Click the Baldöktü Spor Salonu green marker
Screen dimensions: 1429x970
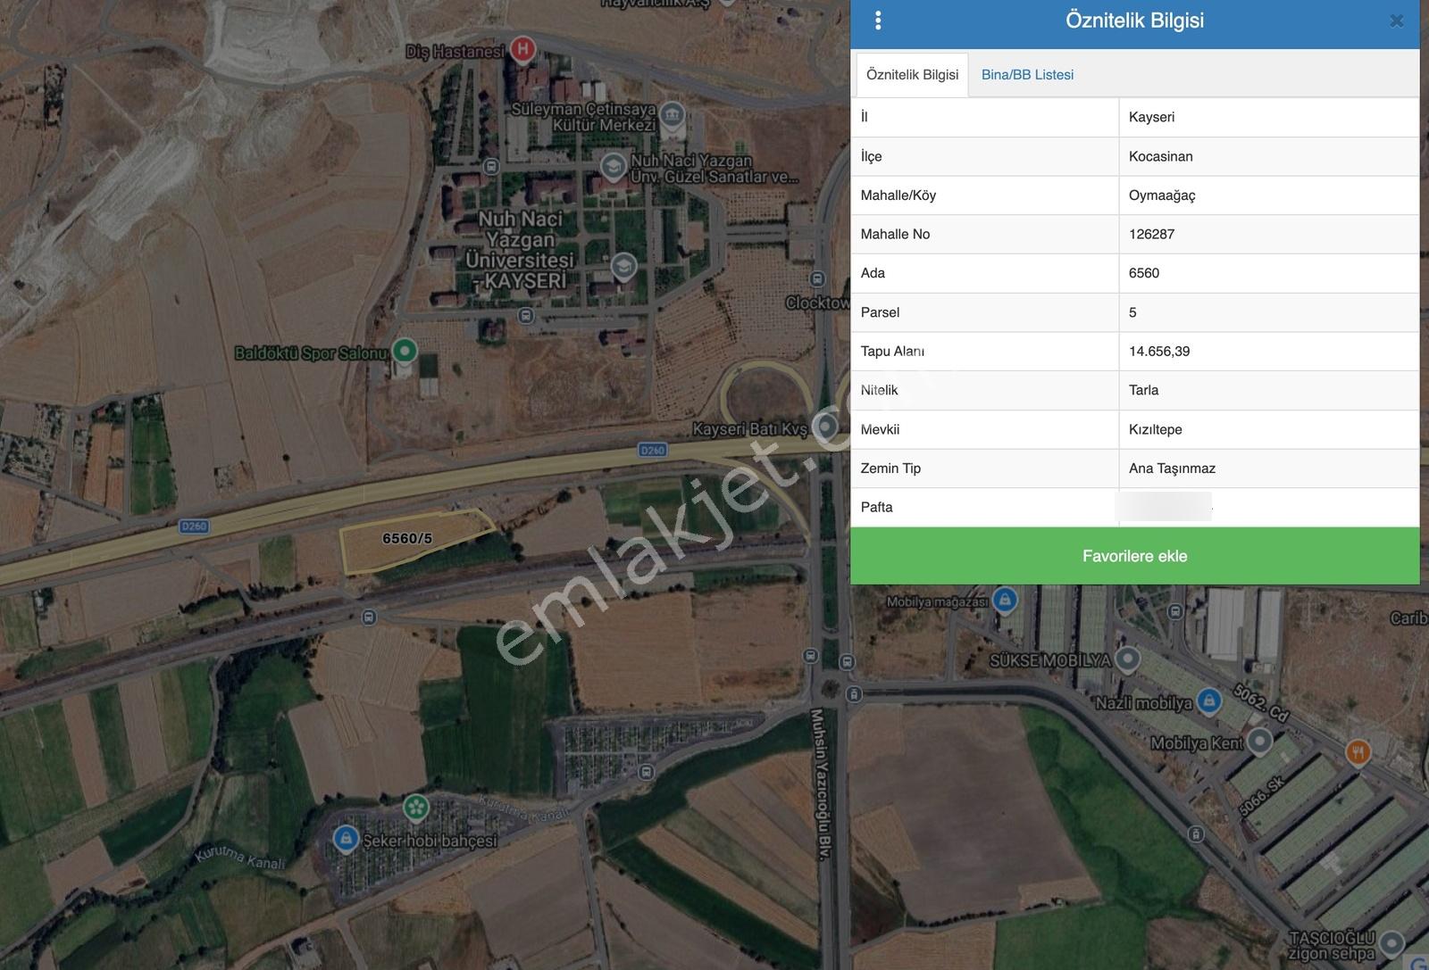coord(405,351)
